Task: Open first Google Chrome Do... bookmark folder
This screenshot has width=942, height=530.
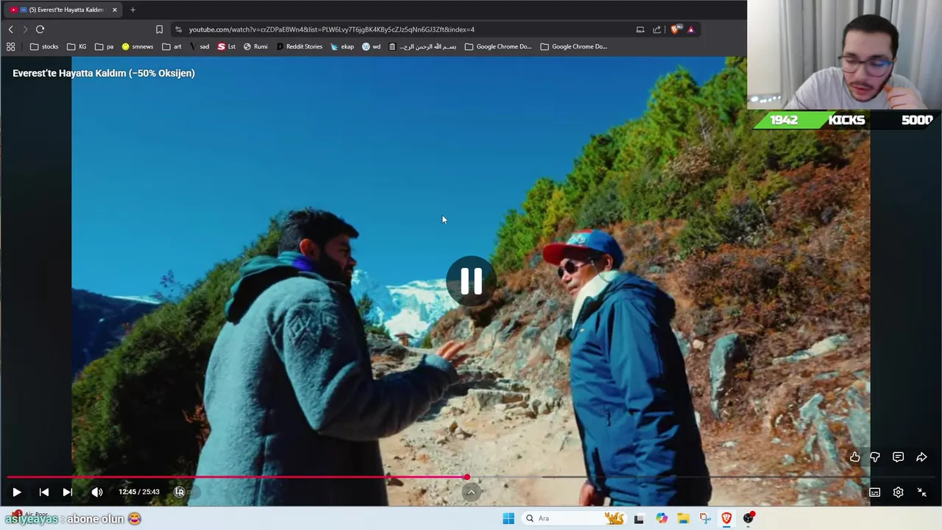Action: [498, 46]
